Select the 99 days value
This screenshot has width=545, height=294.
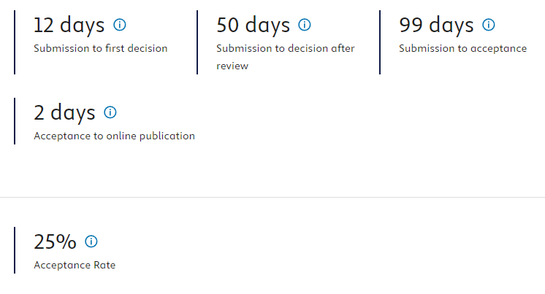(436, 26)
